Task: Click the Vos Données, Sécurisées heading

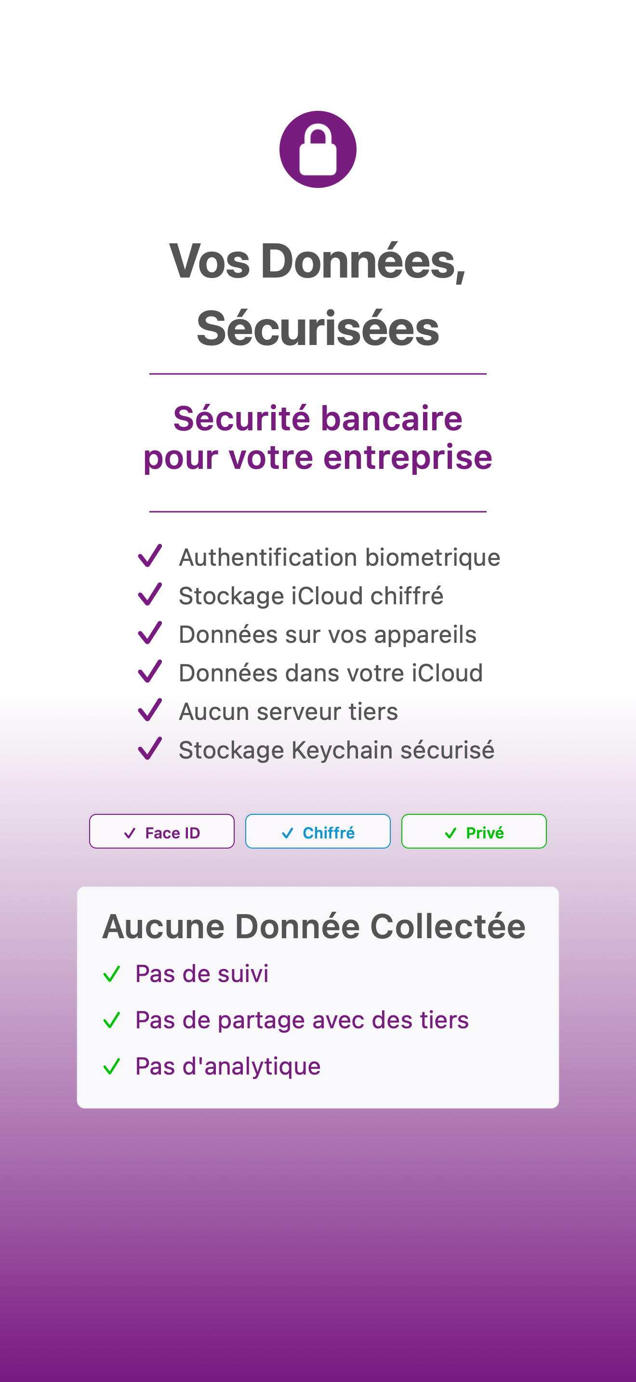Action: pyautogui.click(x=318, y=294)
